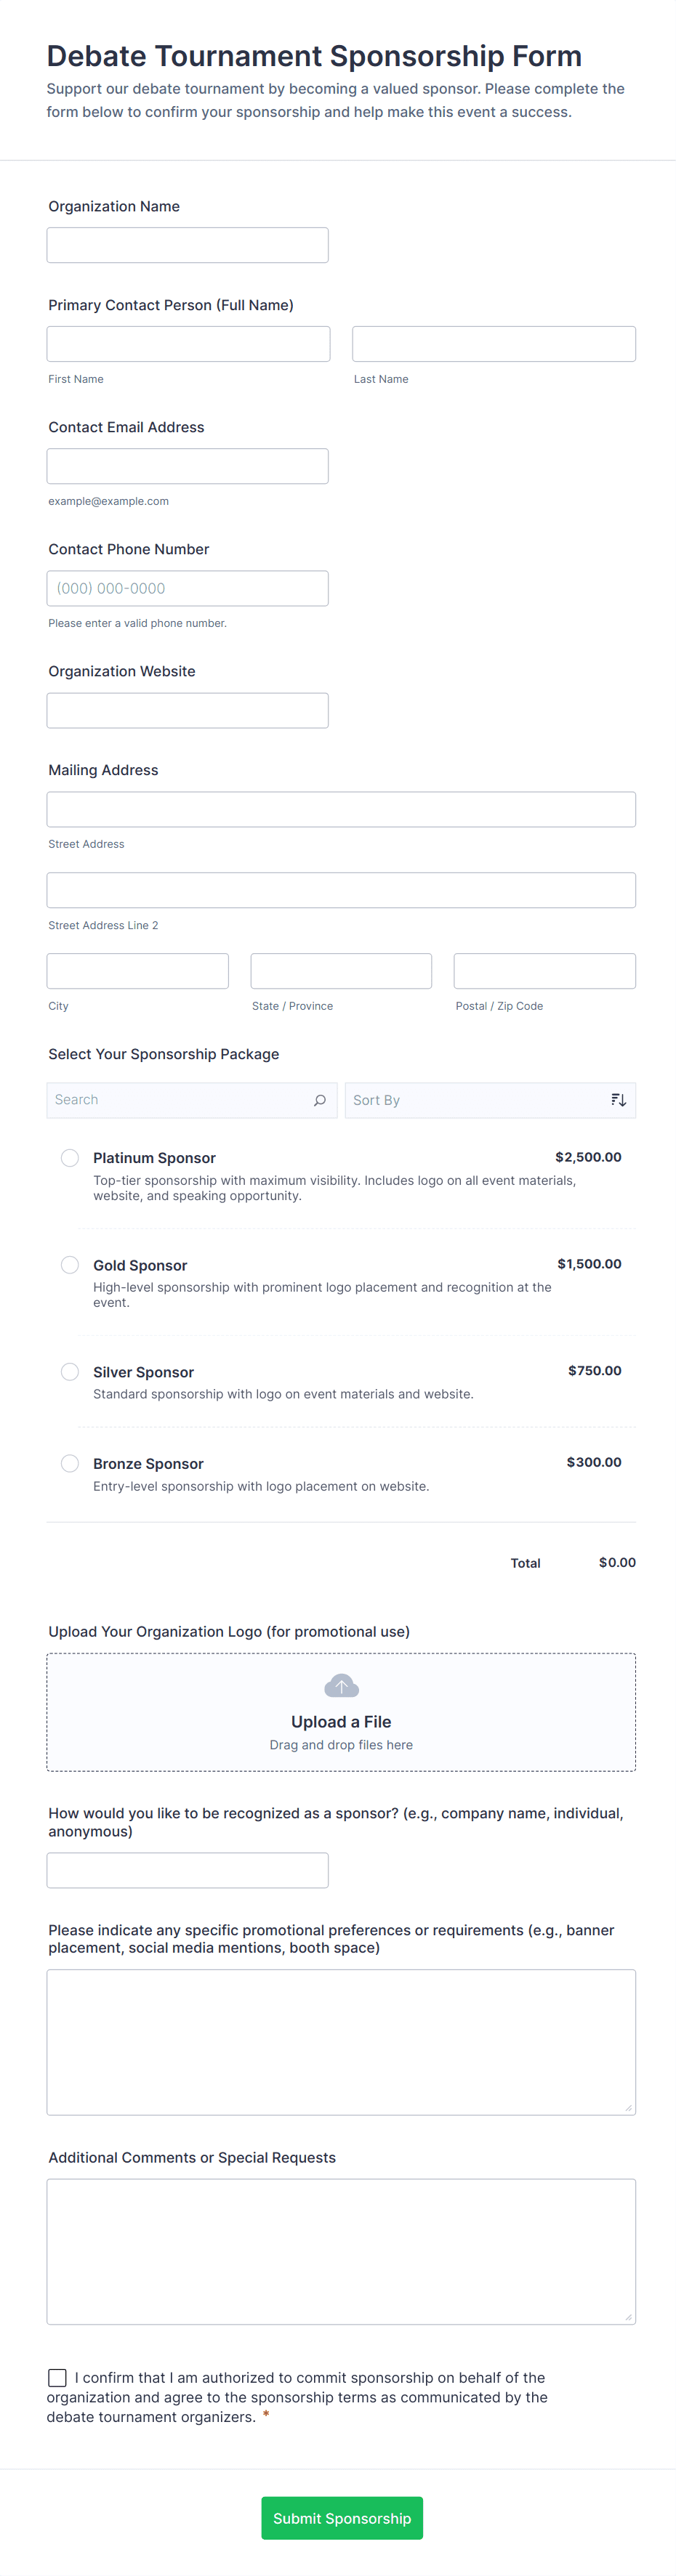This screenshot has width=676, height=2576.
Task: Click the cloud upload icon
Action: coord(341,1687)
